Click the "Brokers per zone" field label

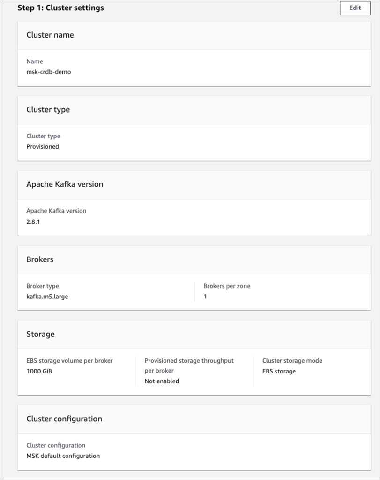(227, 286)
